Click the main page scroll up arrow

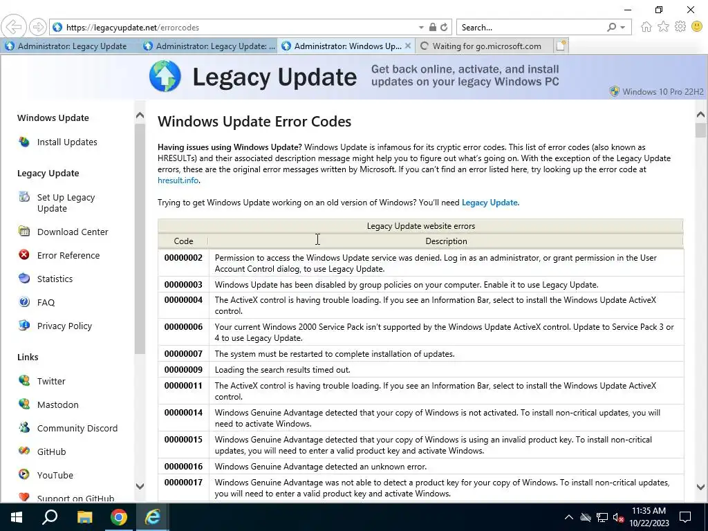coord(700,115)
